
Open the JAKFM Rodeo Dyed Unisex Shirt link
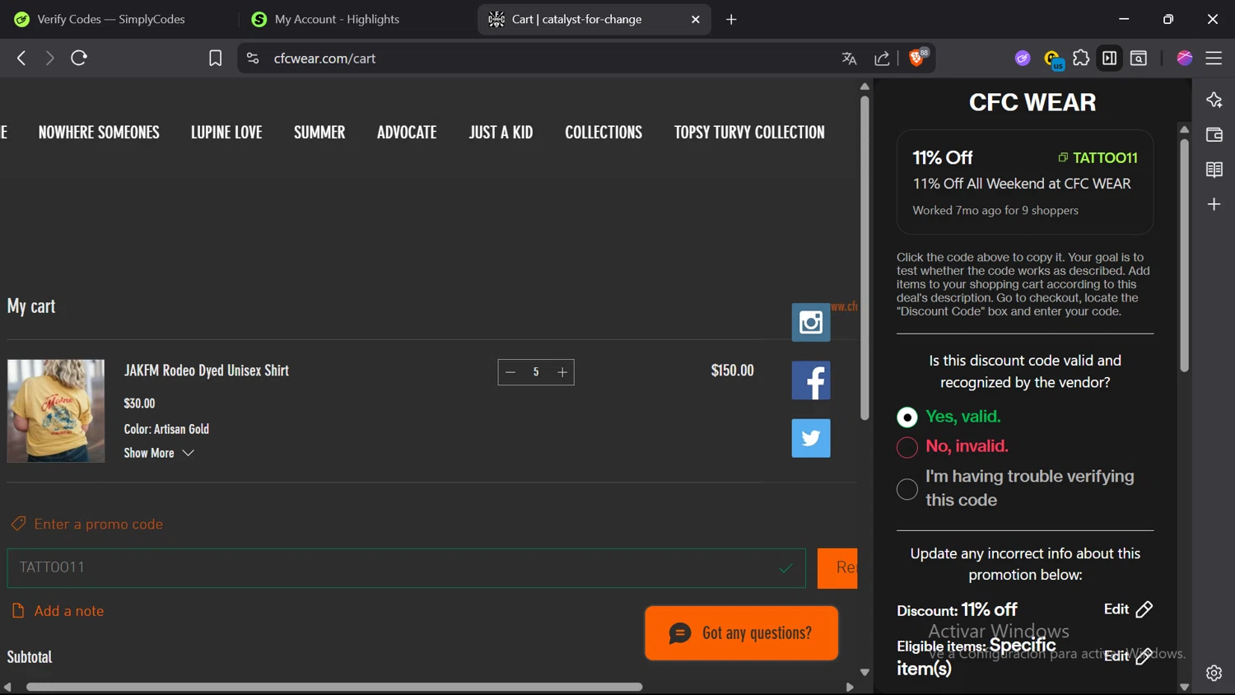(x=207, y=371)
